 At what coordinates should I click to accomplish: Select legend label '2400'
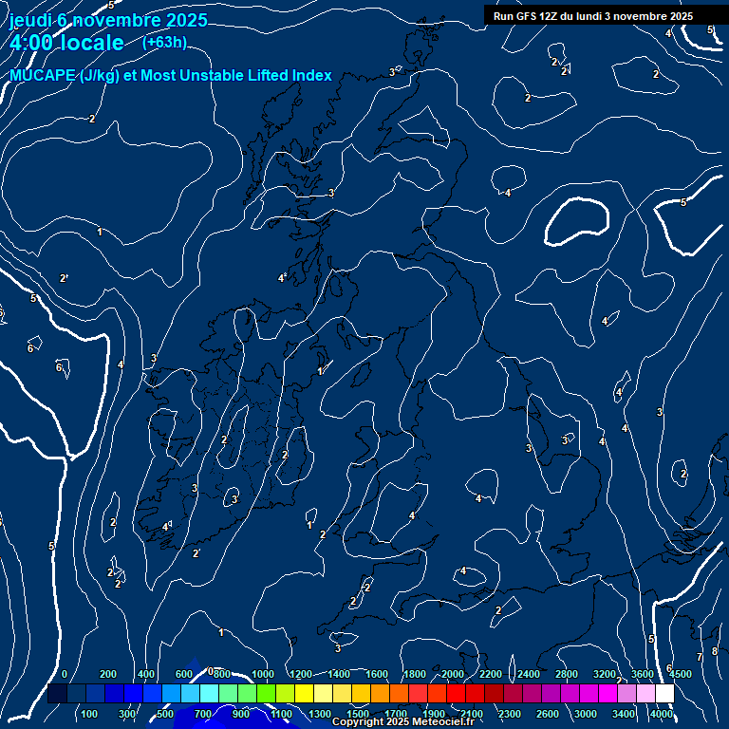click(529, 674)
